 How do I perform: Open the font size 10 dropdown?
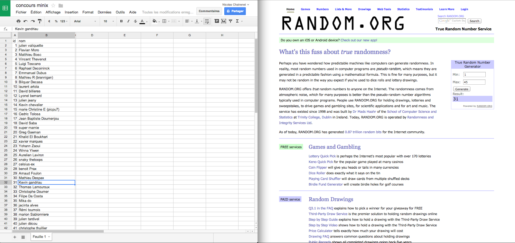(109, 21)
